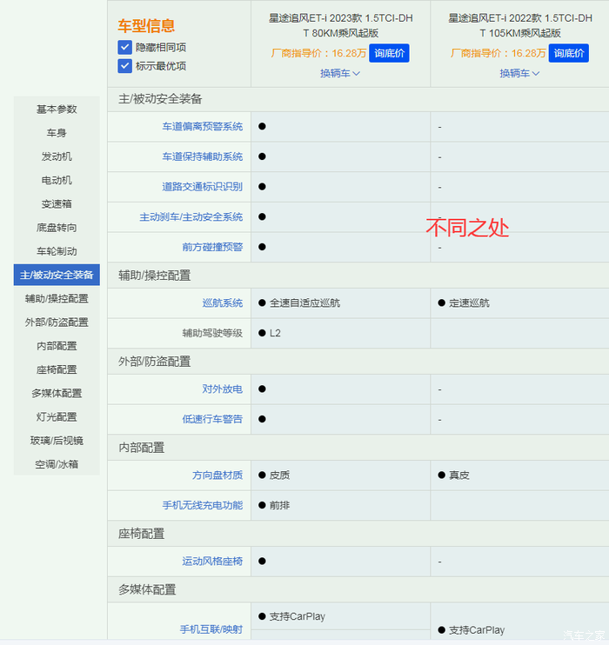
Task: Select 空调/冰箱 sidebar item
Action: tap(57, 464)
